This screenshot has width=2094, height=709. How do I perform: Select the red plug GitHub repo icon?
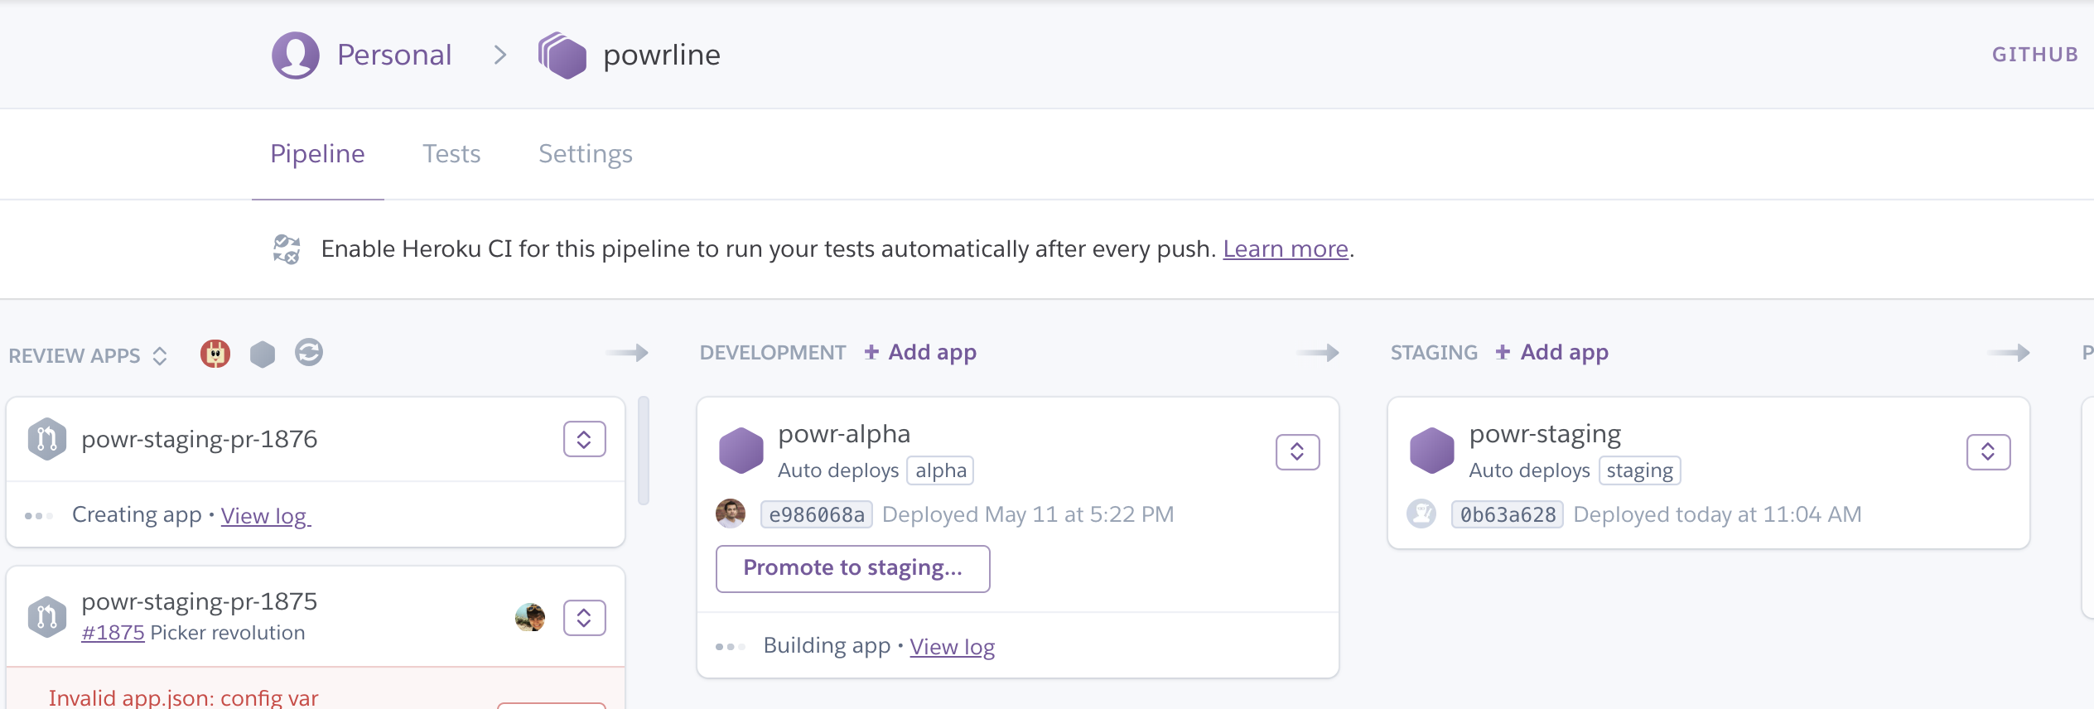click(x=215, y=353)
